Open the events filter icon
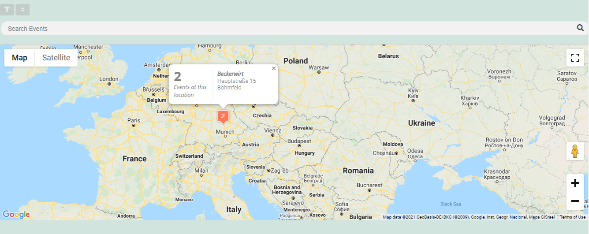 coord(7,9)
